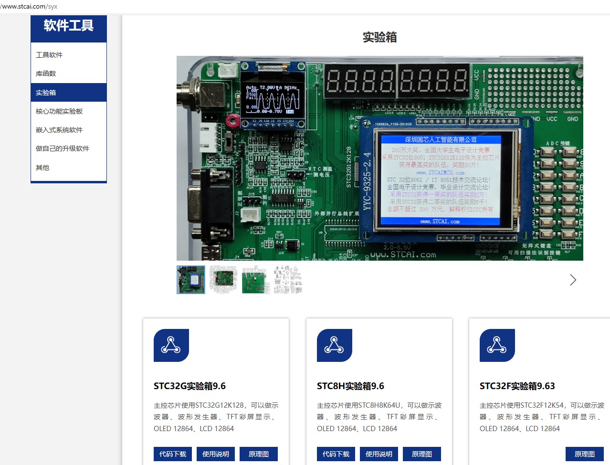This screenshot has width=610, height=465.
Task: Open the STC32F实验箱9.63 title
Action: click(517, 386)
